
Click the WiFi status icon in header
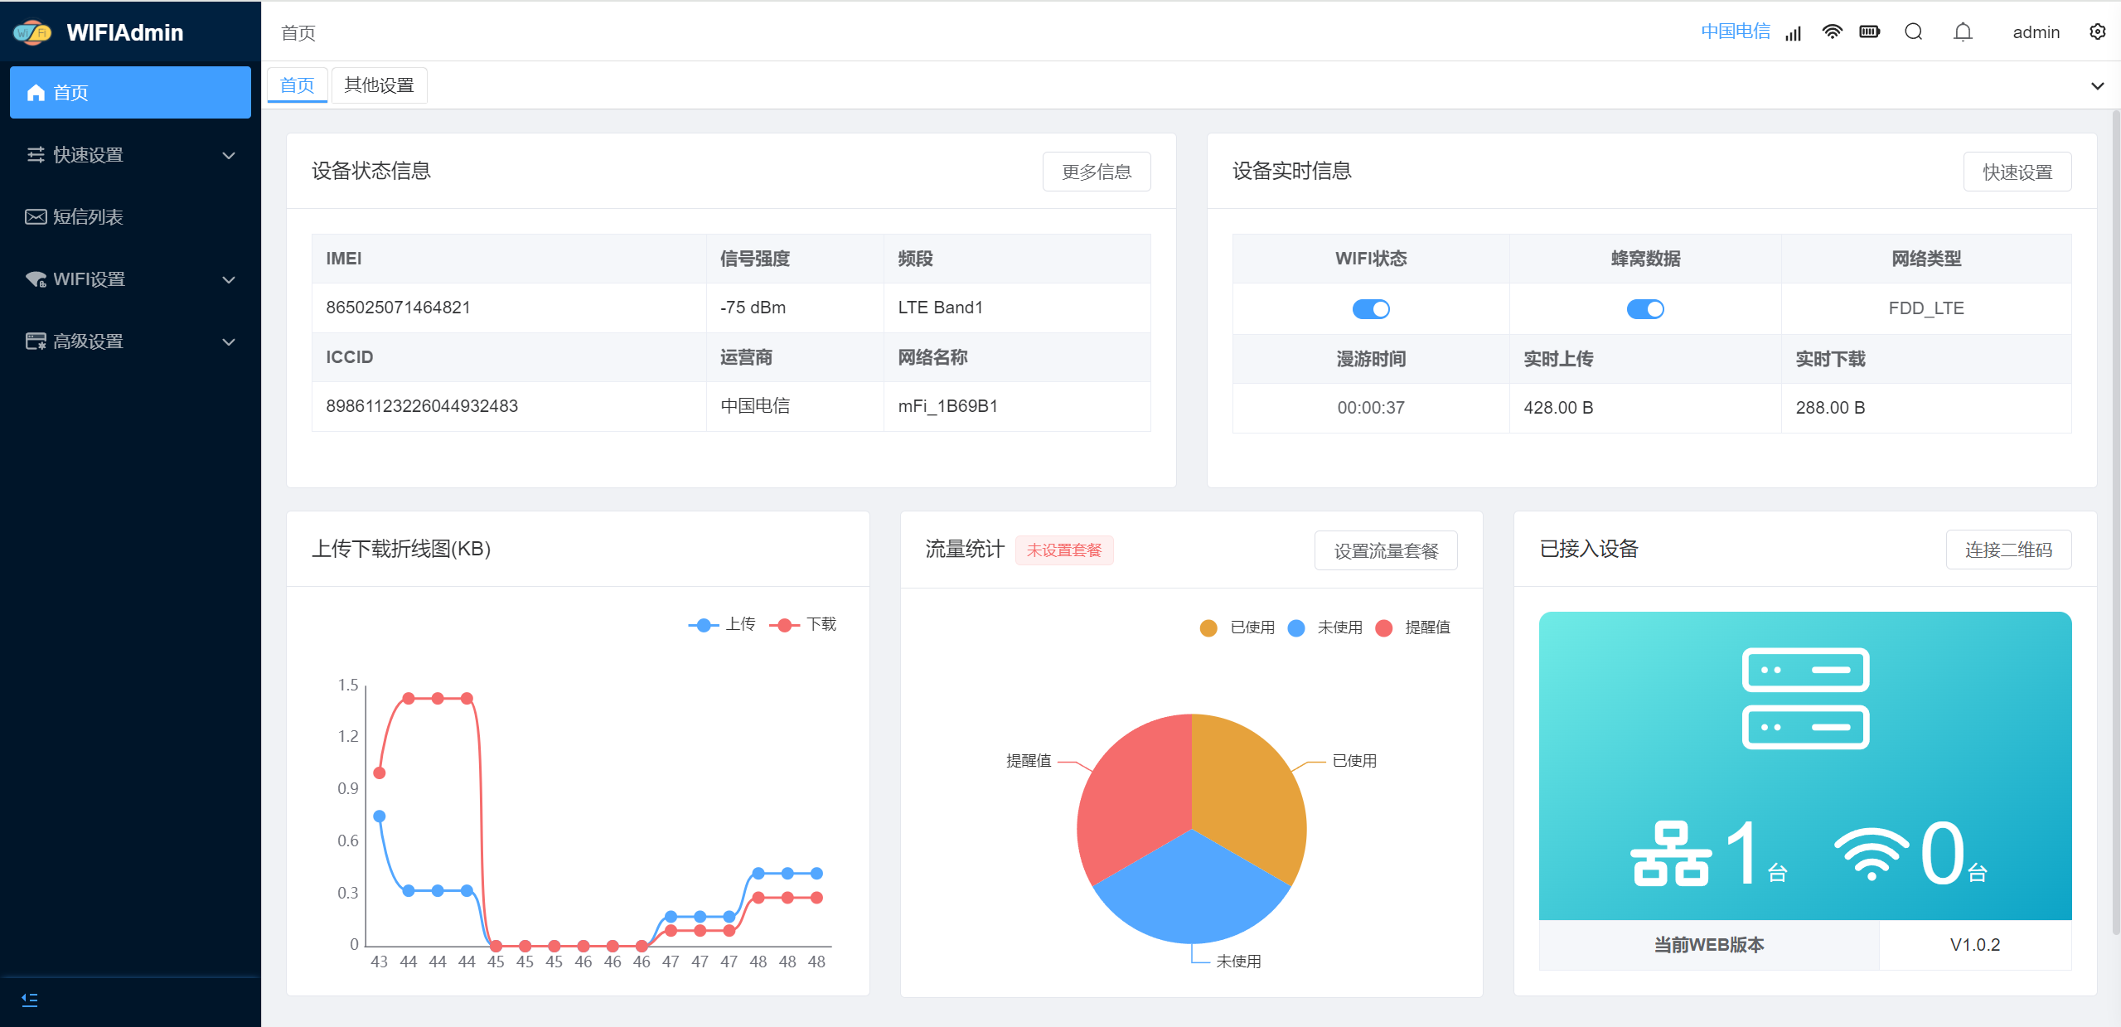point(1833,32)
